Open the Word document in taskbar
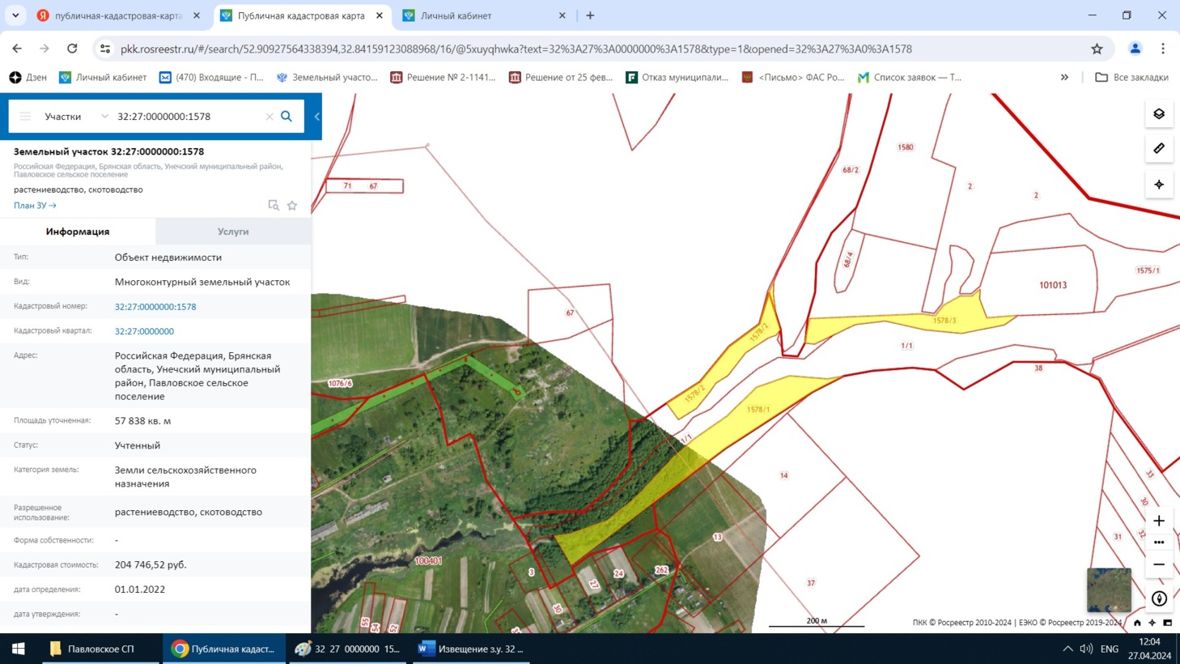 coord(471,649)
